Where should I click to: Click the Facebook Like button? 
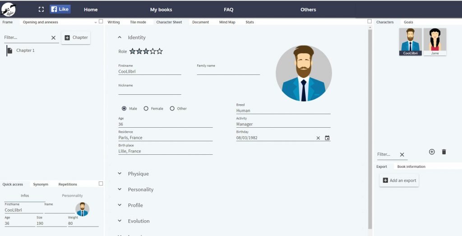60,9
